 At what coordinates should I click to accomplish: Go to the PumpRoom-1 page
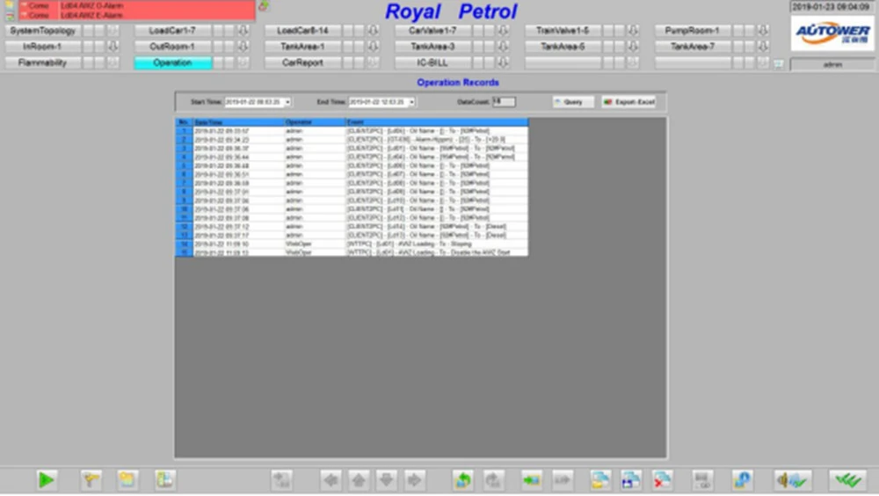[693, 30]
